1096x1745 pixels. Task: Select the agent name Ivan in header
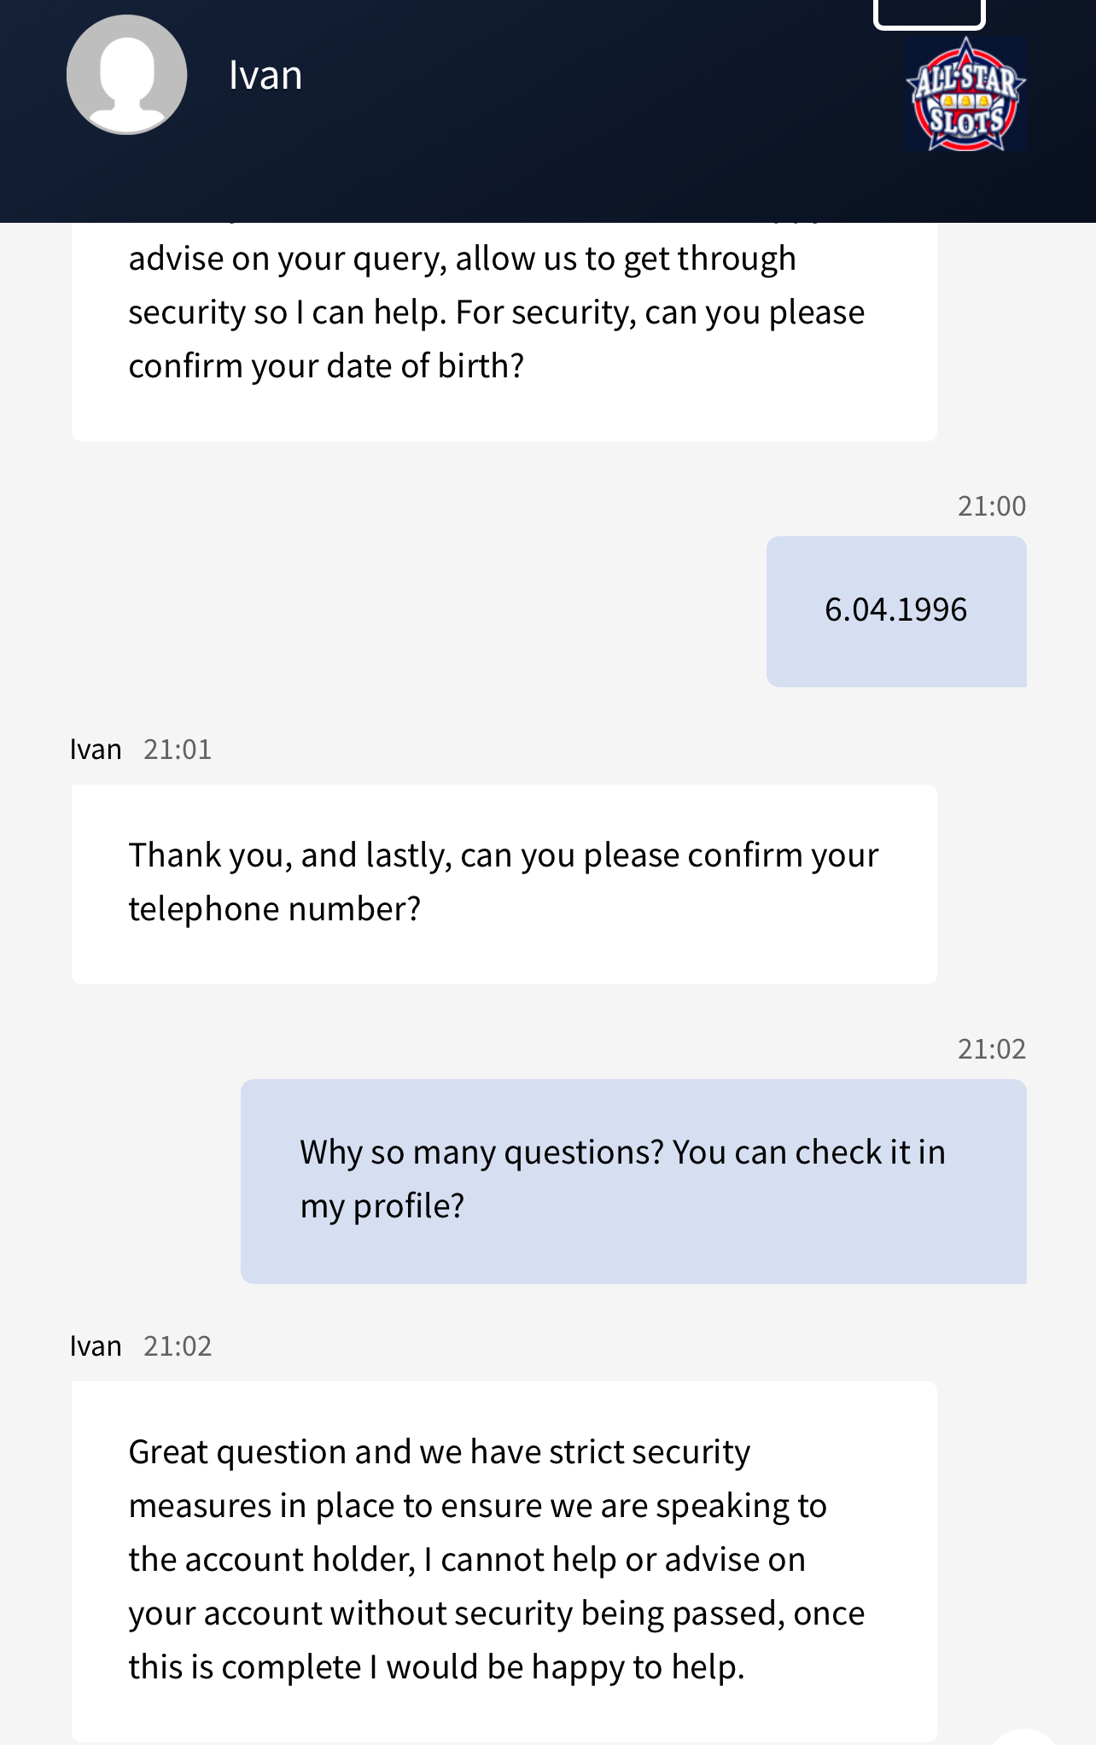pyautogui.click(x=265, y=76)
